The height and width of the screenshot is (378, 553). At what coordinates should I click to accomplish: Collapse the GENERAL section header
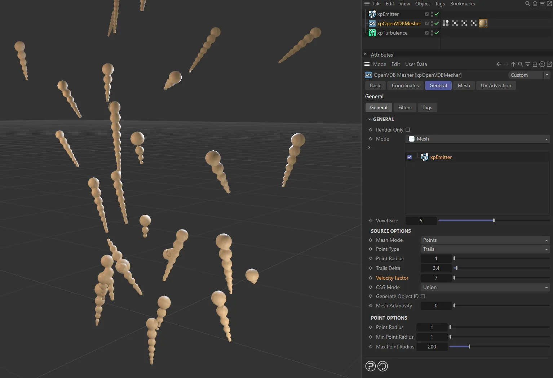pos(370,119)
